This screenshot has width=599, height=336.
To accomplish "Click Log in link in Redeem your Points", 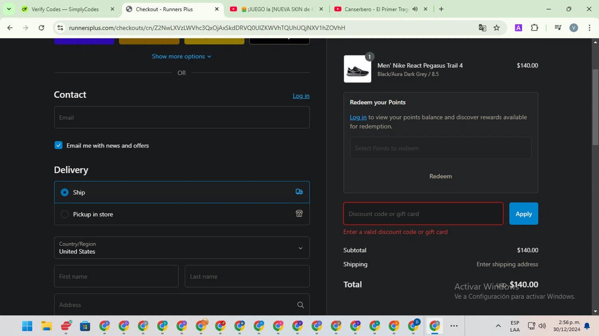I will pyautogui.click(x=358, y=117).
